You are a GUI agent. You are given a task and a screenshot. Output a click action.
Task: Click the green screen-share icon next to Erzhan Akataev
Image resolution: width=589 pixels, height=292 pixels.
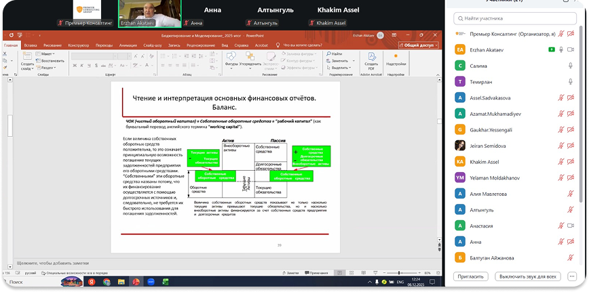552,49
